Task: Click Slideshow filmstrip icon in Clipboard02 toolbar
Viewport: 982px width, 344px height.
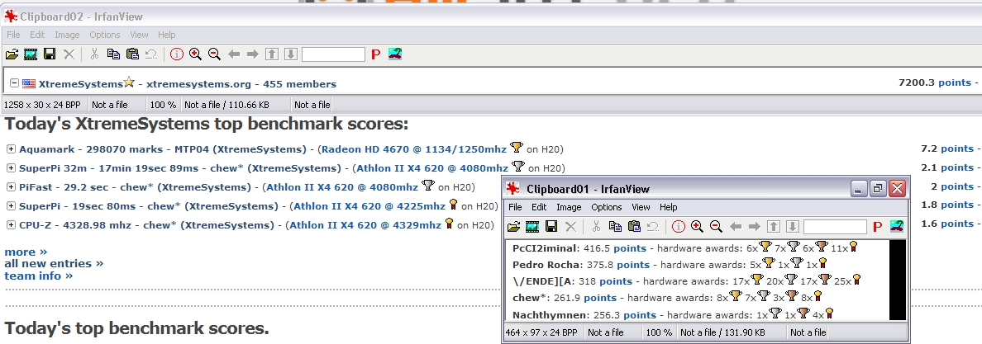Action: (x=31, y=54)
